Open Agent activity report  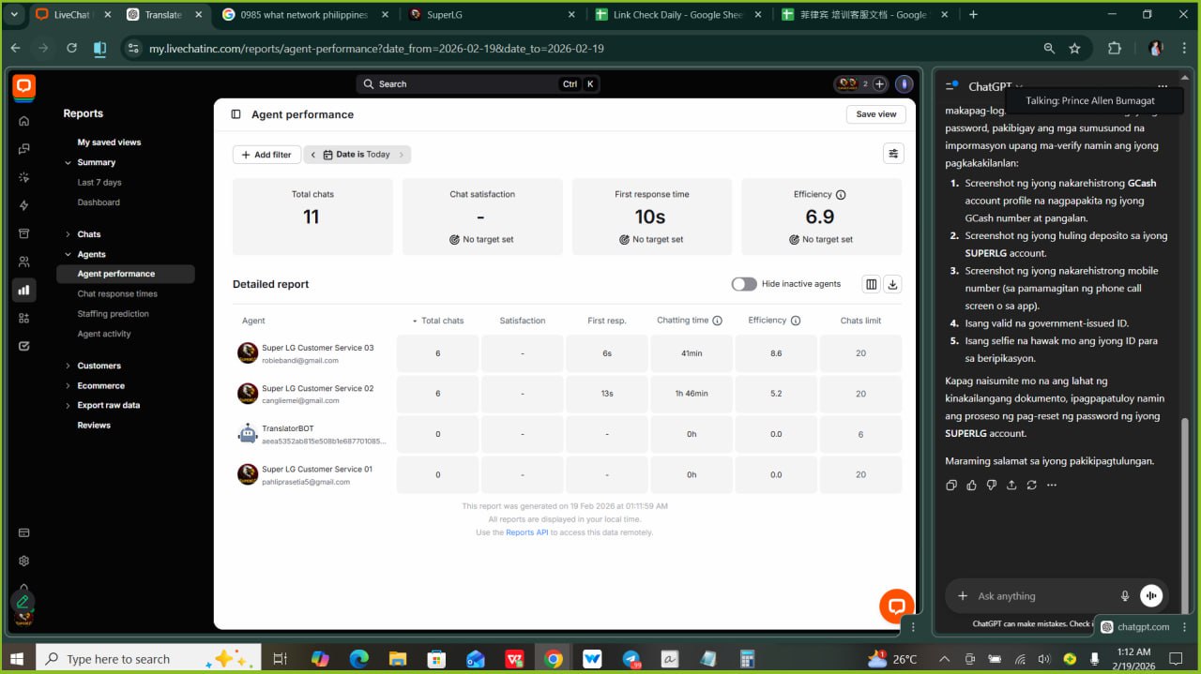(104, 334)
